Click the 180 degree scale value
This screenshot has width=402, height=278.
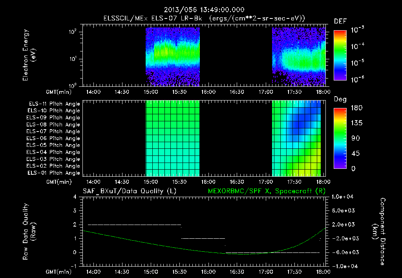tap(356, 108)
